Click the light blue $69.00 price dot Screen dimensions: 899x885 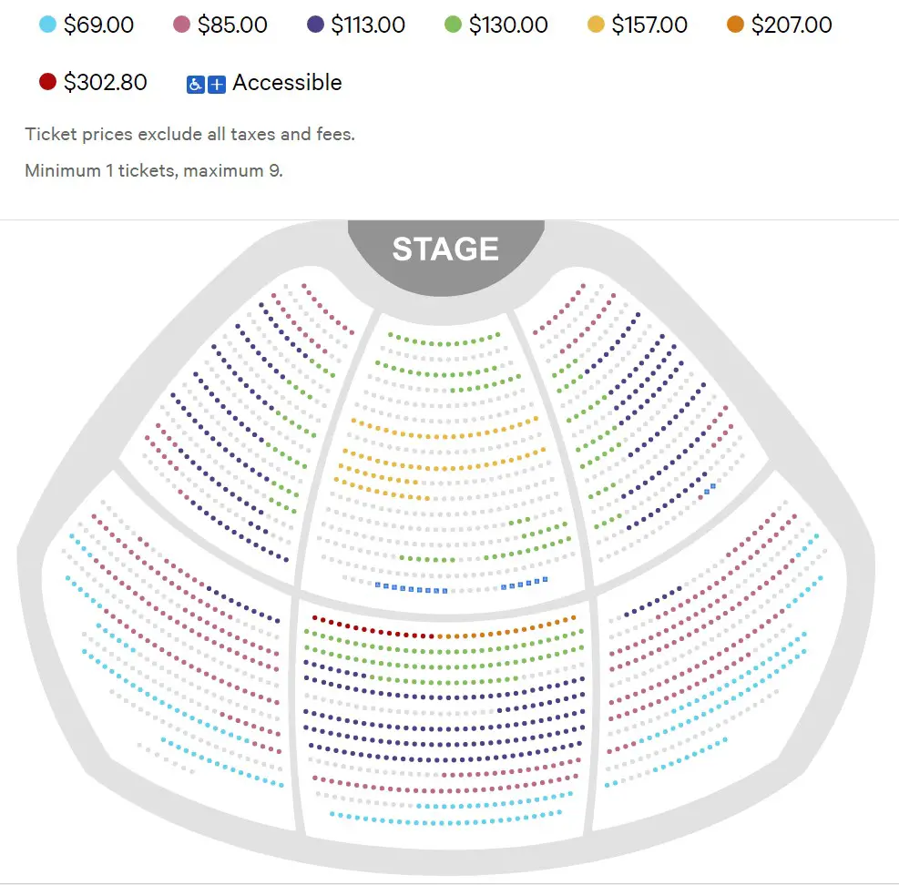[x=47, y=24]
